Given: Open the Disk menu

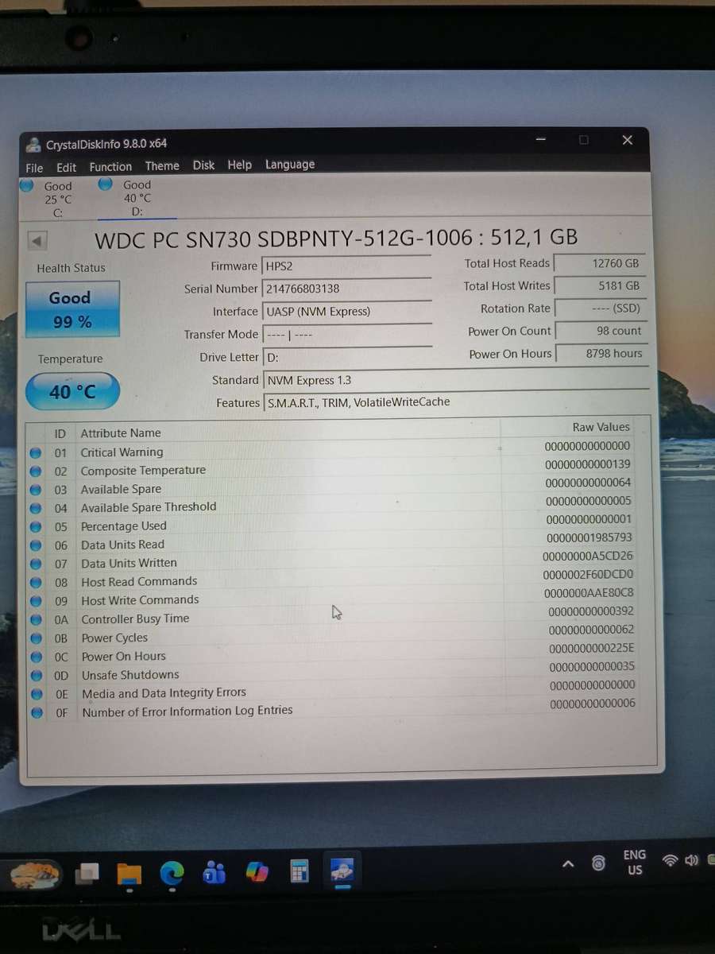Looking at the screenshot, I should pyautogui.click(x=203, y=165).
